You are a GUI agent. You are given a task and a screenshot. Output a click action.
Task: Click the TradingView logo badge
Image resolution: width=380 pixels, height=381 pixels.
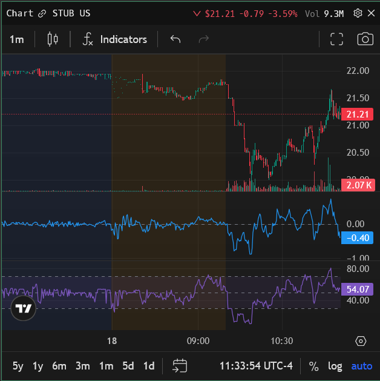point(23,308)
